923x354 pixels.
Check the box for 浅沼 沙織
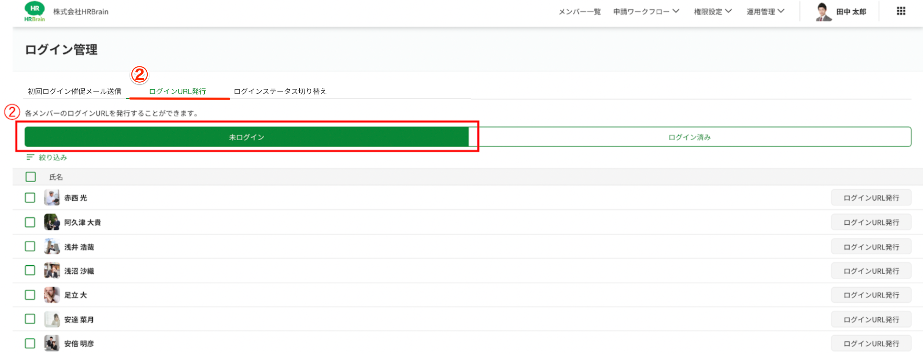tap(30, 270)
